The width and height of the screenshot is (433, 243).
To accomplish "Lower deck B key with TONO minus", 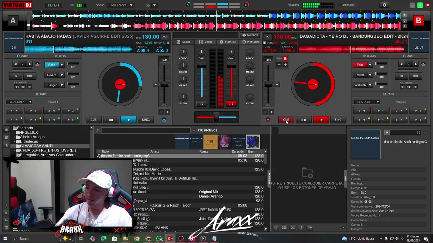I will point(279,65).
